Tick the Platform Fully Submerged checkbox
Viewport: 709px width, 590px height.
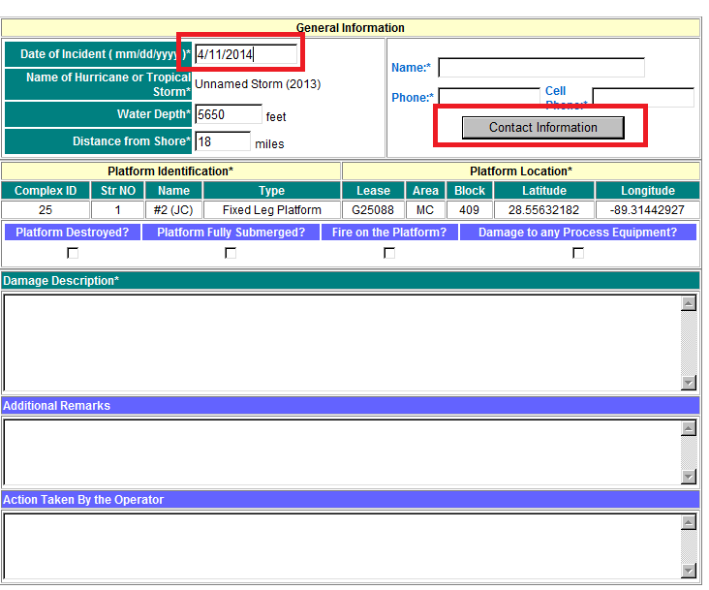pyautogui.click(x=231, y=253)
